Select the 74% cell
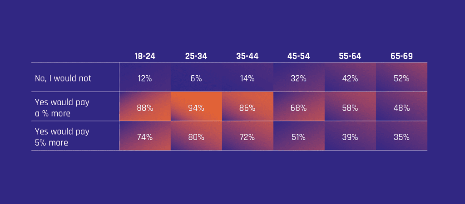This screenshot has width=465, height=204. click(145, 137)
